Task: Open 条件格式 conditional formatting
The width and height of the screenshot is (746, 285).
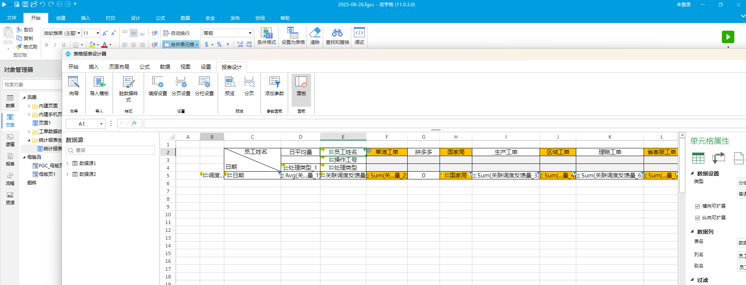Action: point(267,36)
